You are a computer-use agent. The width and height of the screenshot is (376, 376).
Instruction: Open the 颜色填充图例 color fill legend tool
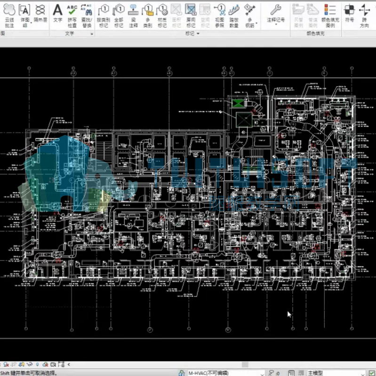330,16
